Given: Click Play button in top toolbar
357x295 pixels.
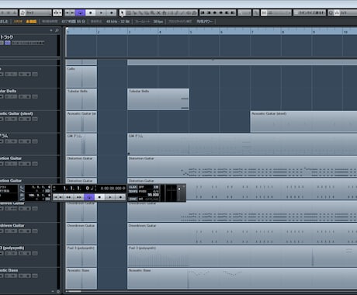Looking at the screenshot, I should coord(101,12).
